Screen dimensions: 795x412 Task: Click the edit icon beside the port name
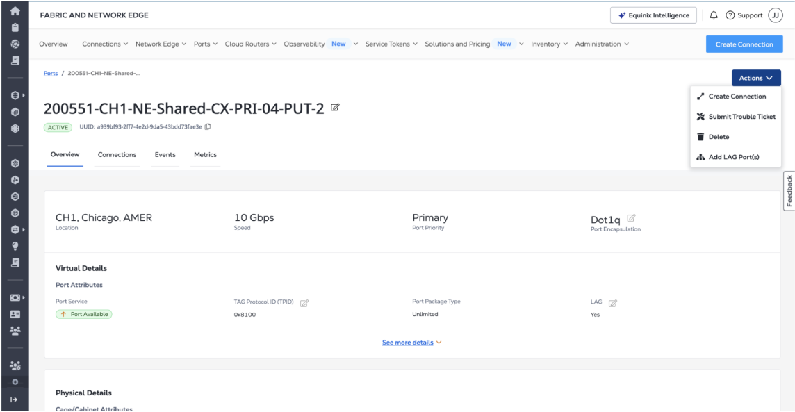click(336, 108)
